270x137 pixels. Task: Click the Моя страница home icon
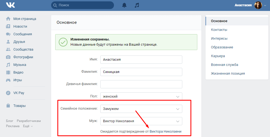pos(8,19)
